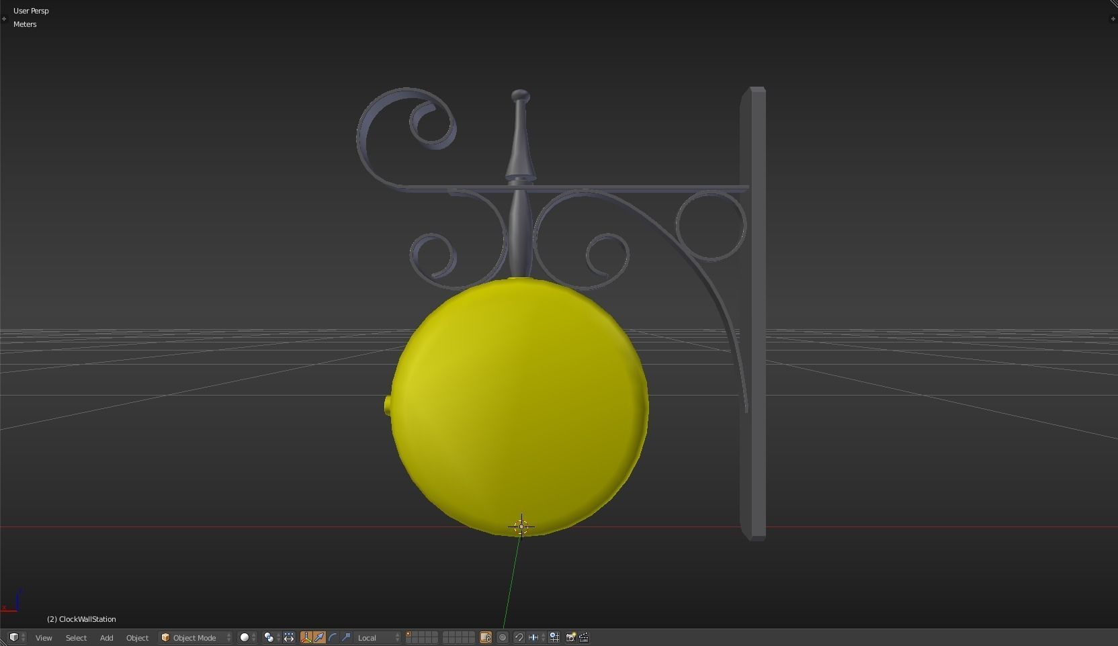
Task: Open the View menu
Action: (x=44, y=638)
